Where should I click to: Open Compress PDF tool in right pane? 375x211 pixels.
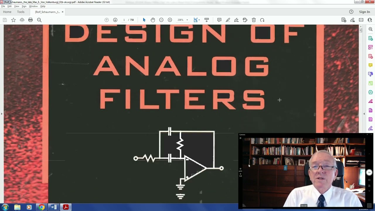(371, 92)
